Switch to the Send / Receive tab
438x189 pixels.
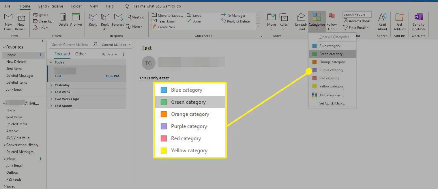coord(50,6)
